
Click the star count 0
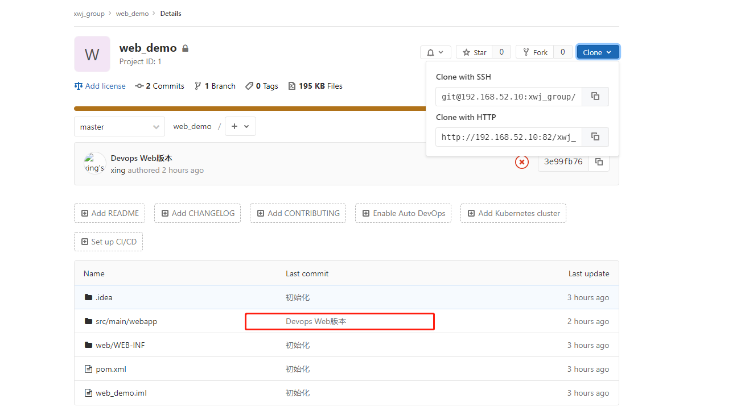tap(501, 52)
